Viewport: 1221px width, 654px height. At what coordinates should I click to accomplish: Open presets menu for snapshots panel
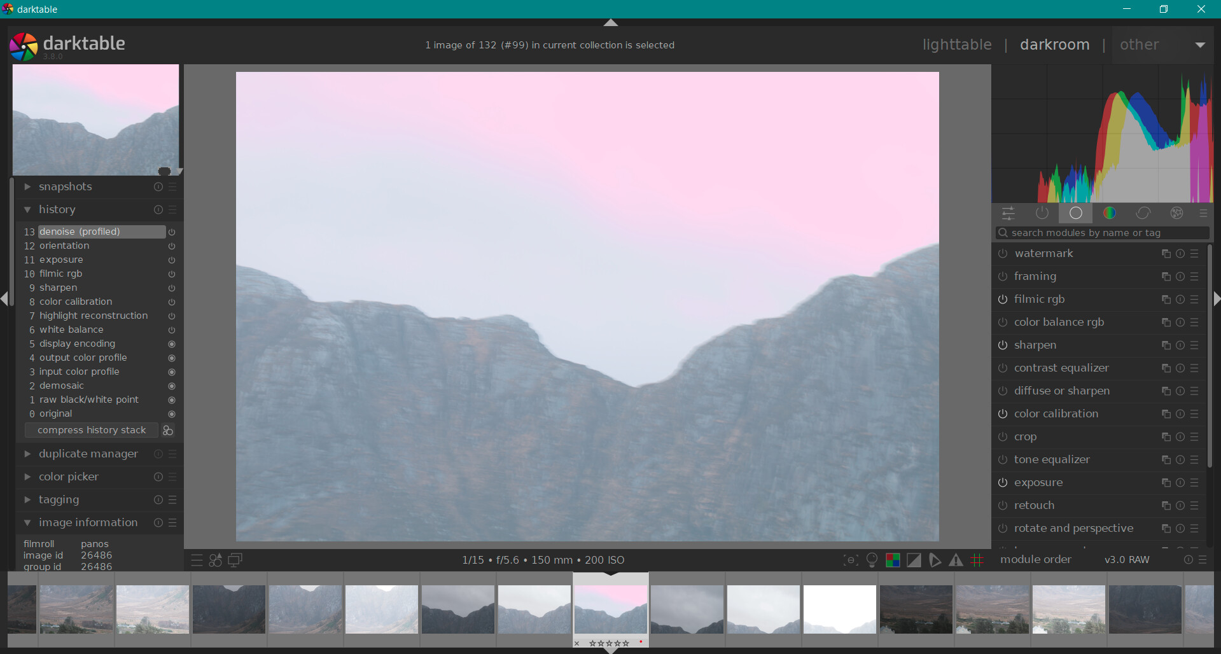pos(172,187)
